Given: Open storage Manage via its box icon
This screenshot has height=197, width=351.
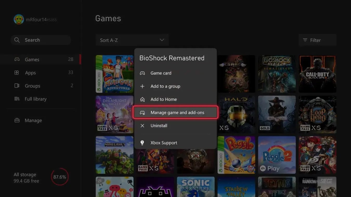Looking at the screenshot, I should click(17, 120).
